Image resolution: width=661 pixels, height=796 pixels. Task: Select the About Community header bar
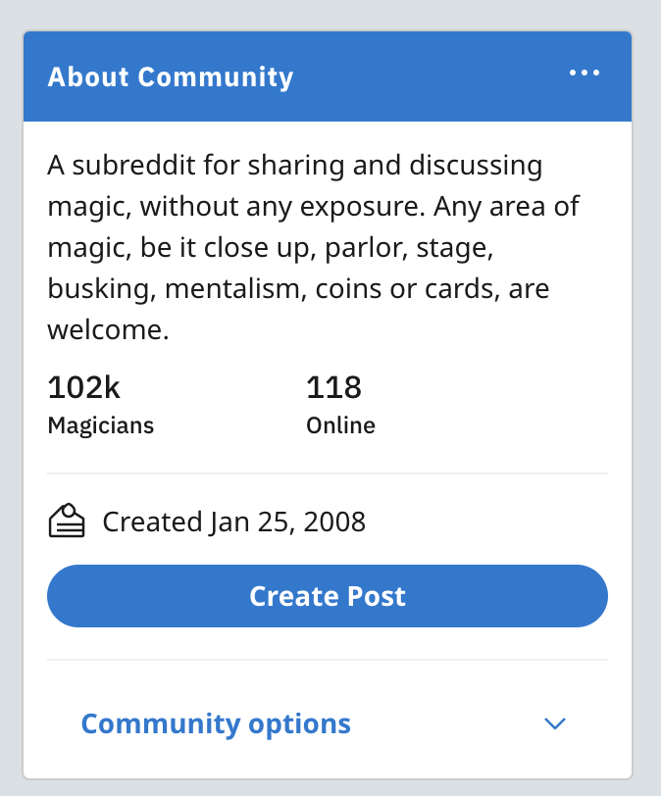[x=327, y=76]
